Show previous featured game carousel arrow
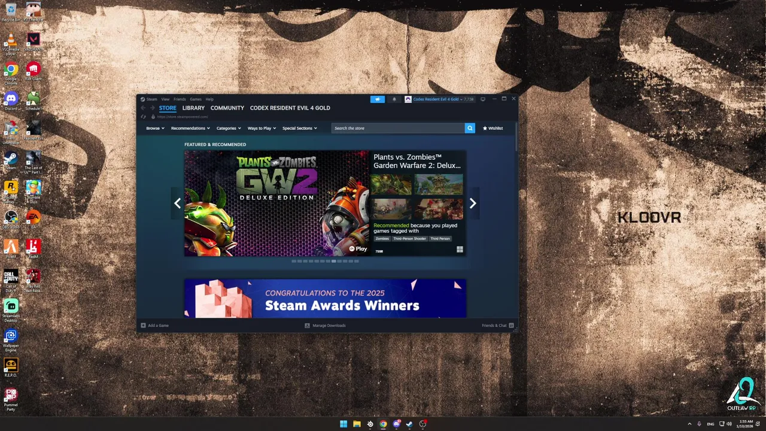This screenshot has width=766, height=431. (177, 204)
